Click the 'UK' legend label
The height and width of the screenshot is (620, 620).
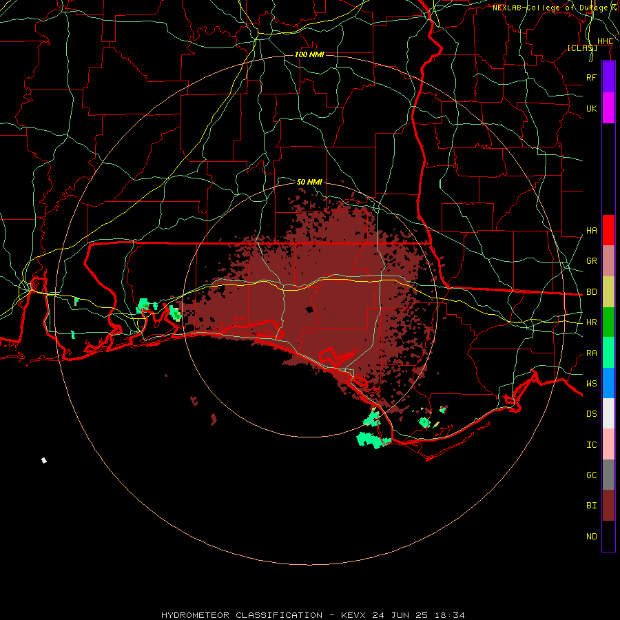point(591,108)
